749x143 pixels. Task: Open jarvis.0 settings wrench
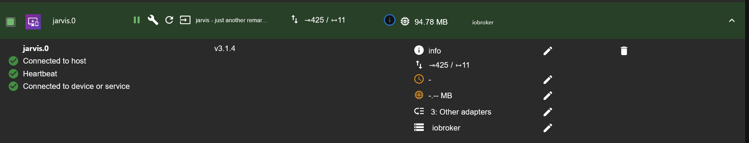[x=153, y=20]
